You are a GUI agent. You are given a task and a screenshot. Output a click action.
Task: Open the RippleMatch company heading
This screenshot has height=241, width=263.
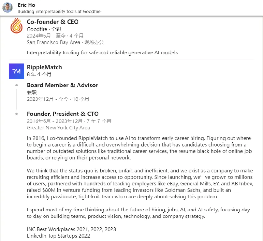44,67
